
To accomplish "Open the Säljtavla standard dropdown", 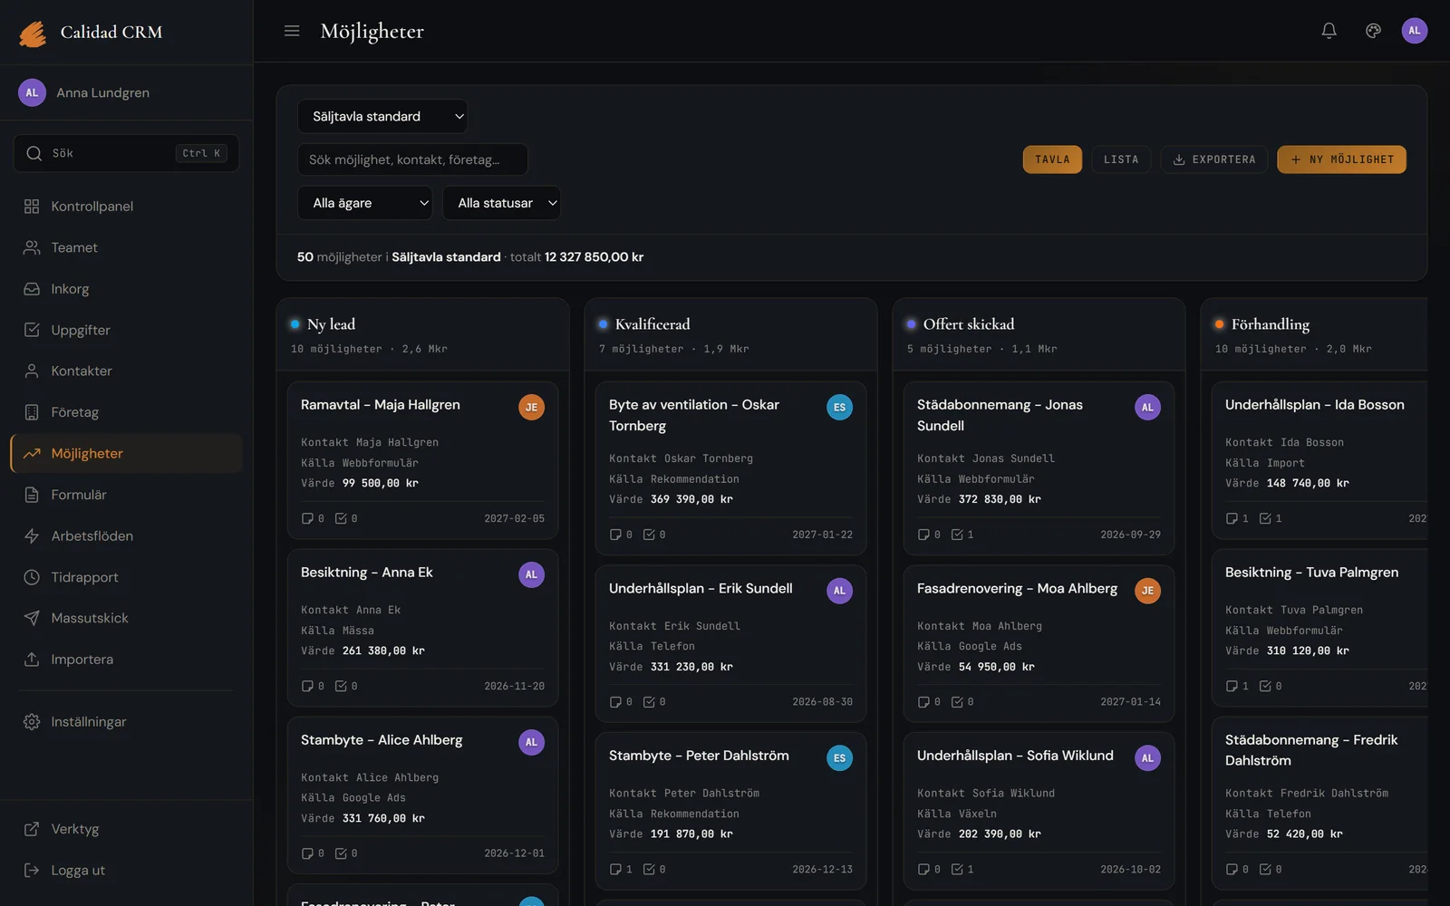I will [382, 116].
